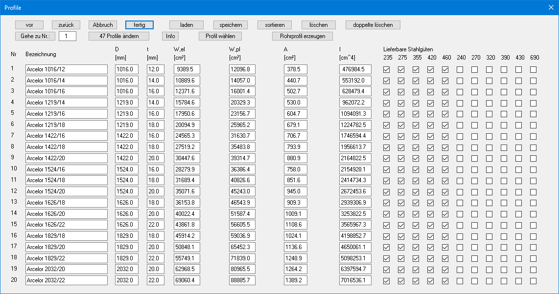Viewport: 559px width, 294px height.
Task: Confirm with the 'fertig' button
Action: coord(140,25)
